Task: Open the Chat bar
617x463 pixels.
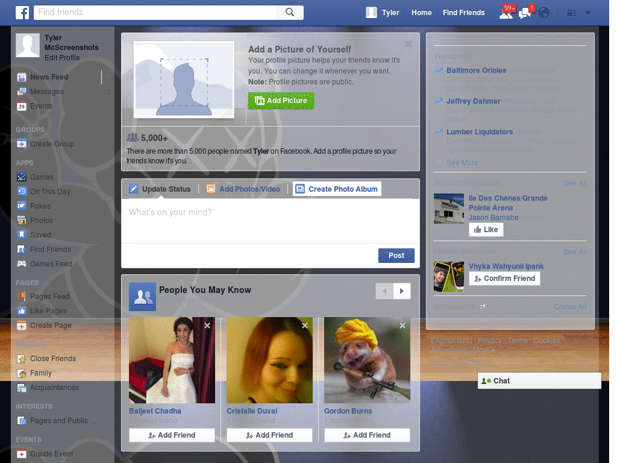Action: pos(539,381)
